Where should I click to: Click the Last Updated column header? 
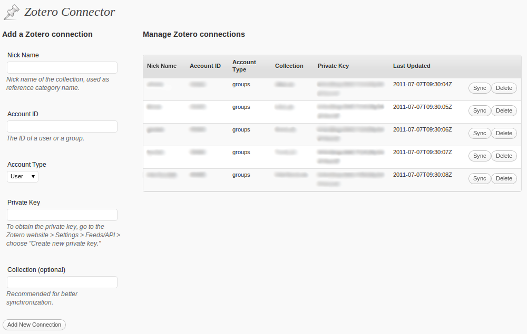(x=412, y=66)
